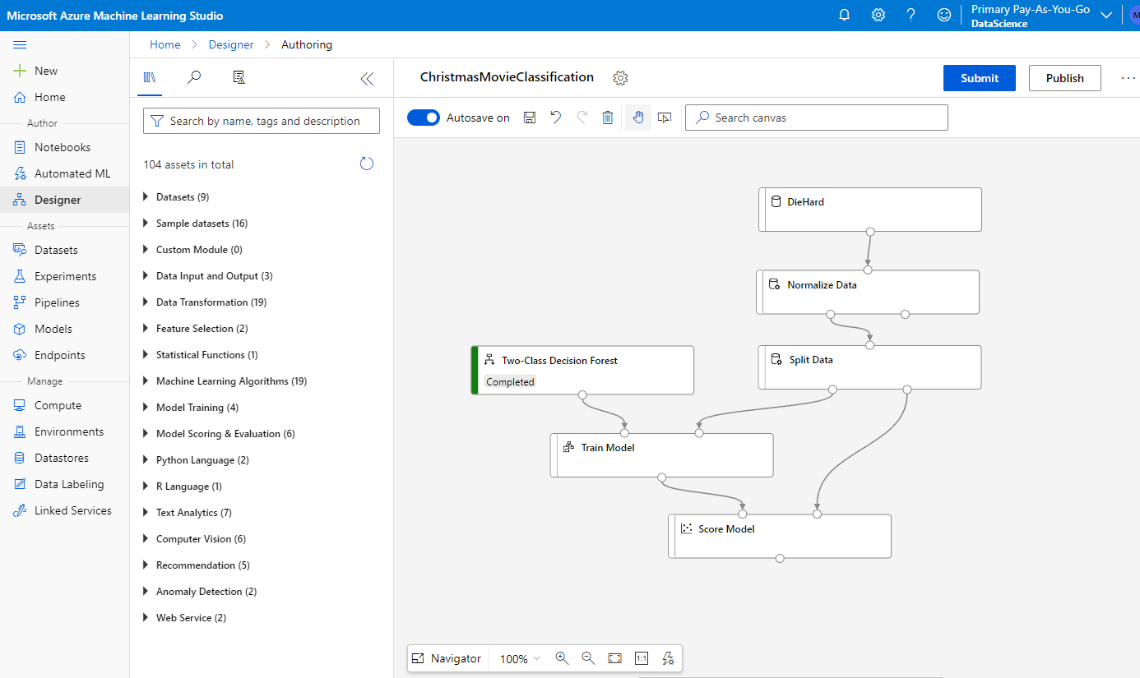1140x678 pixels.
Task: Open the 100% zoom level dropdown
Action: coord(520,658)
